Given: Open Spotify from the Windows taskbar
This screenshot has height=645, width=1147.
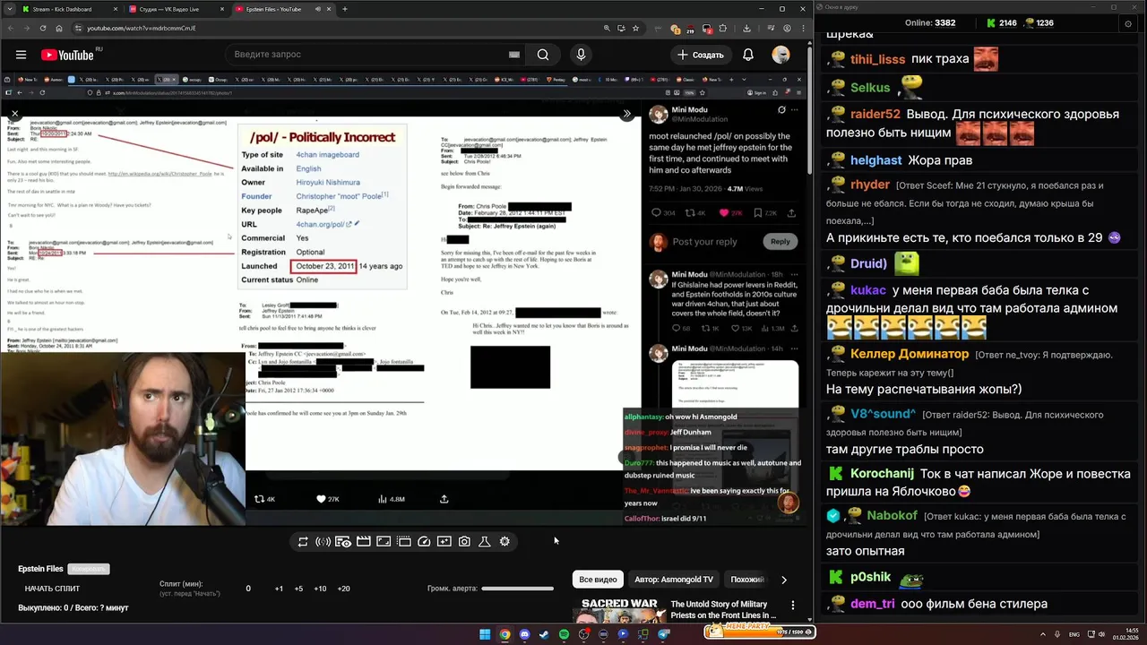Looking at the screenshot, I should click(564, 634).
